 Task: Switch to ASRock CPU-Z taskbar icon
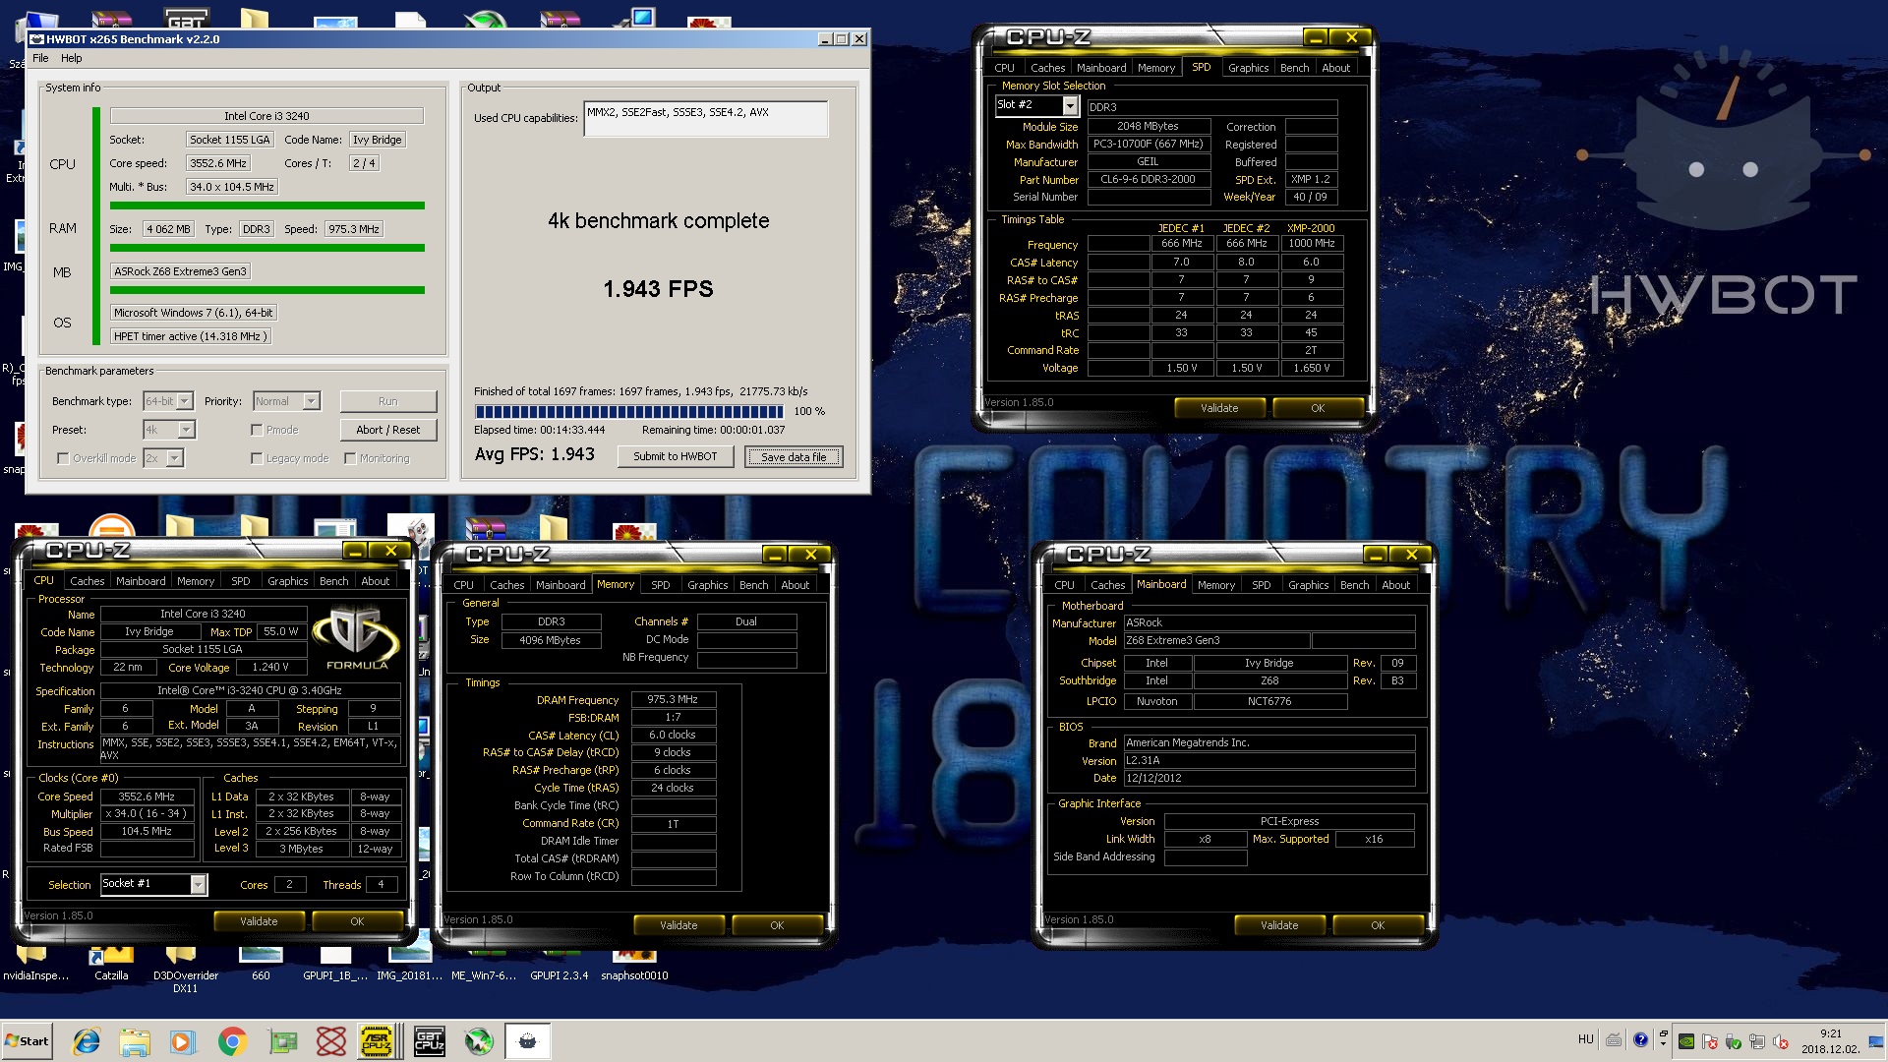coord(378,1040)
